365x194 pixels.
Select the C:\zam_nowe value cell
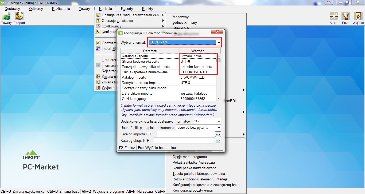[198, 56]
